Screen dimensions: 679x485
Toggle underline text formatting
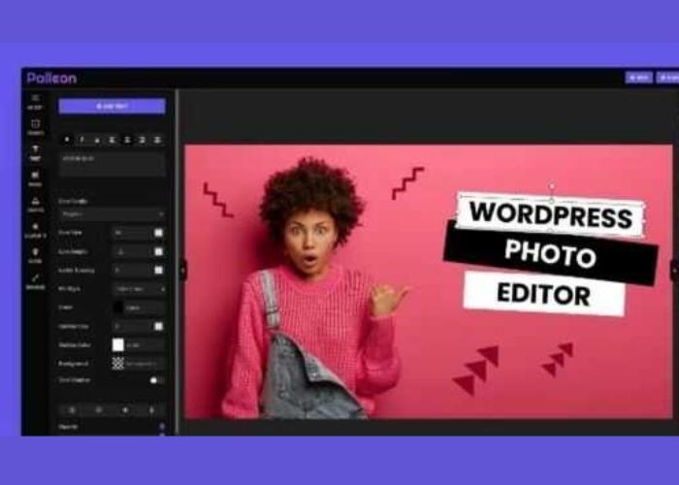click(x=97, y=140)
